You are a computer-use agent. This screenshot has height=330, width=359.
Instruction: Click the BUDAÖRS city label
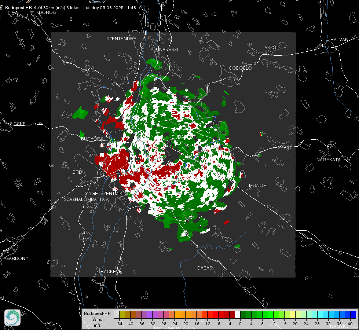(x=92, y=139)
